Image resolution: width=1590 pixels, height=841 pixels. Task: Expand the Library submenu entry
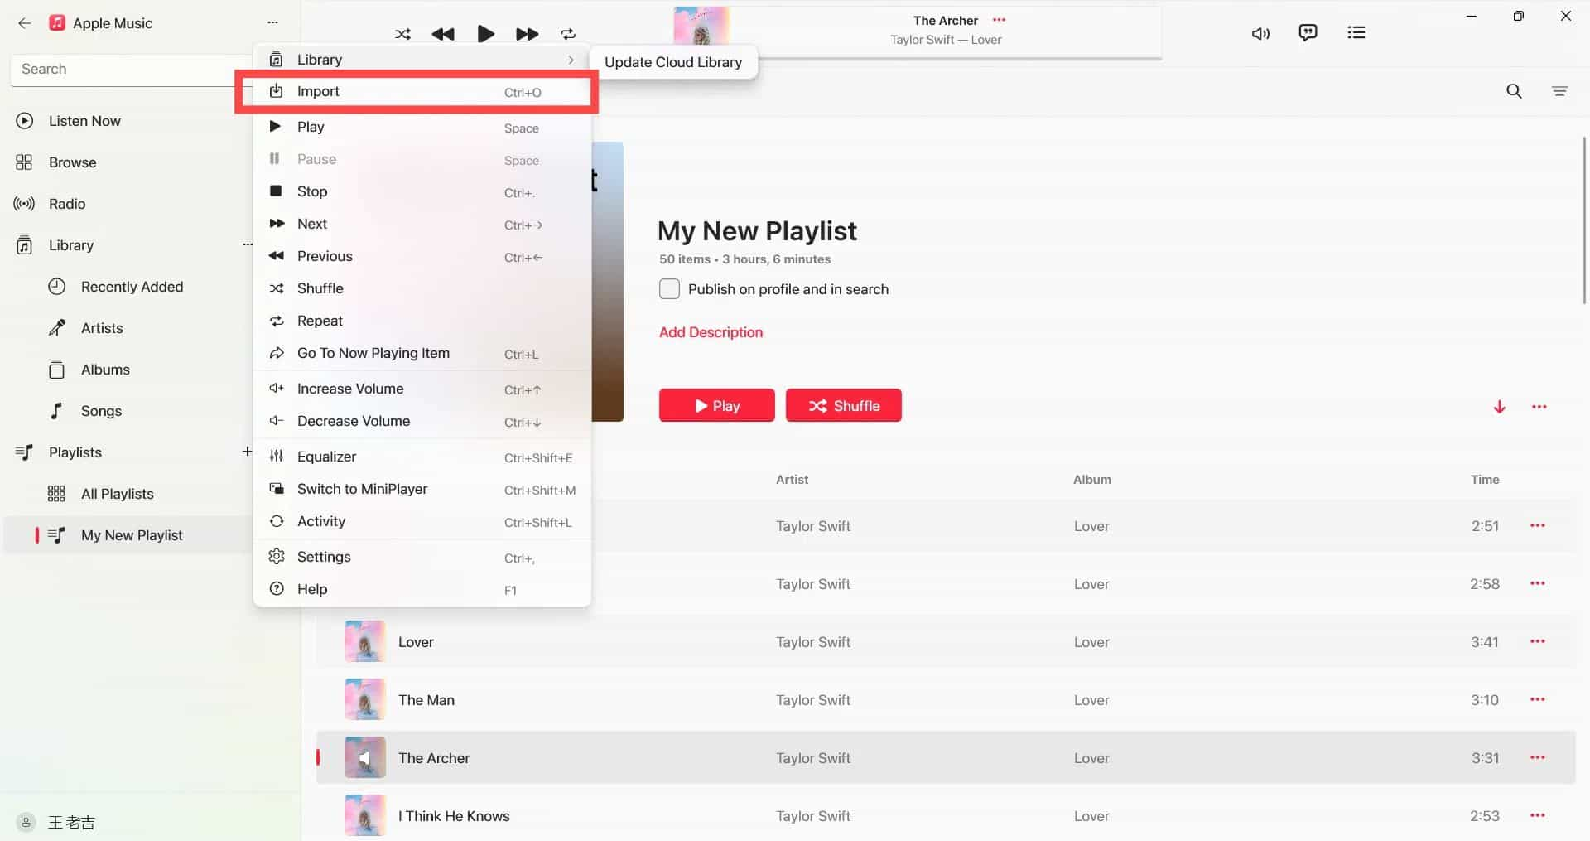click(422, 60)
